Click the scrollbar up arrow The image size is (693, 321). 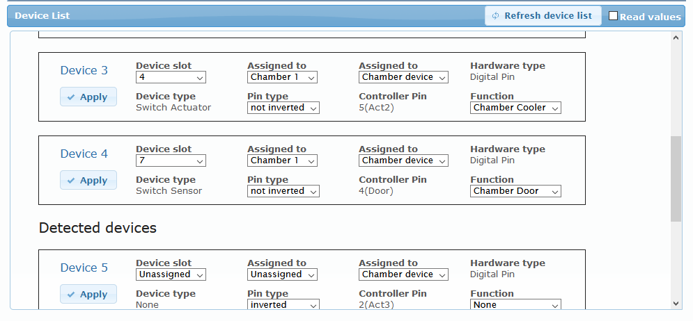coord(676,37)
